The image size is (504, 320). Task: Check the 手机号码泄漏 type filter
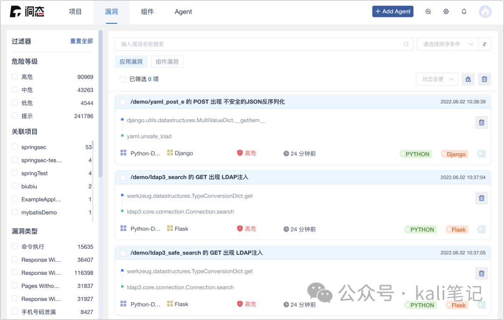click(x=14, y=311)
